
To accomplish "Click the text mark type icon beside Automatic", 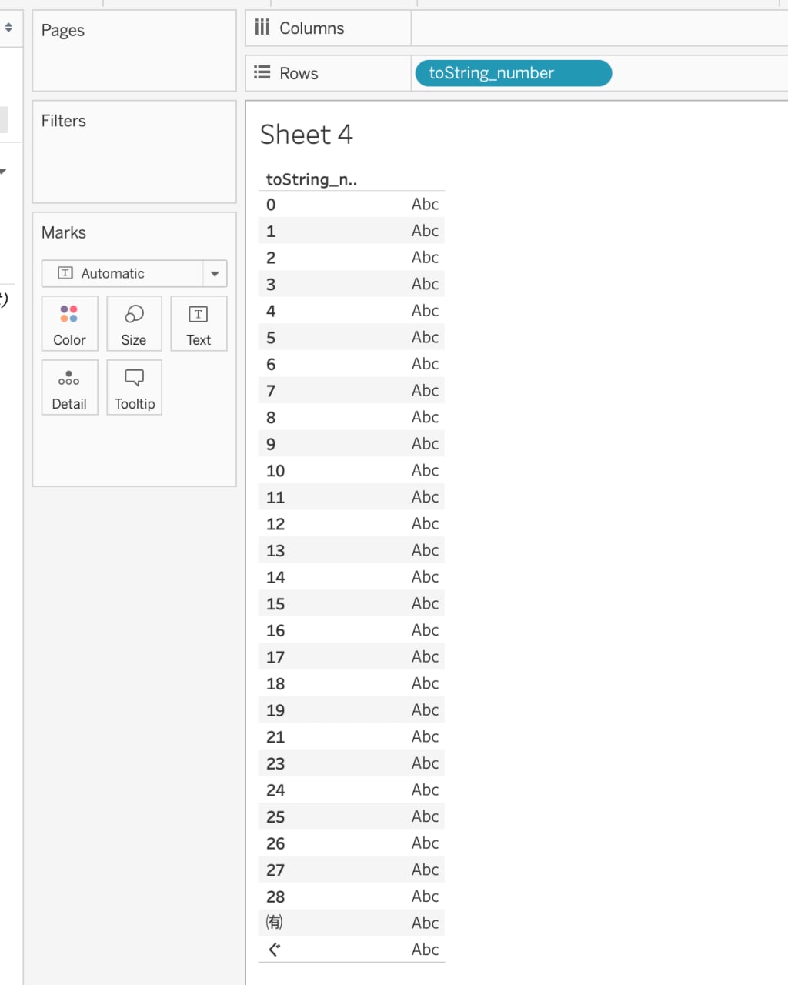I will 65,273.
